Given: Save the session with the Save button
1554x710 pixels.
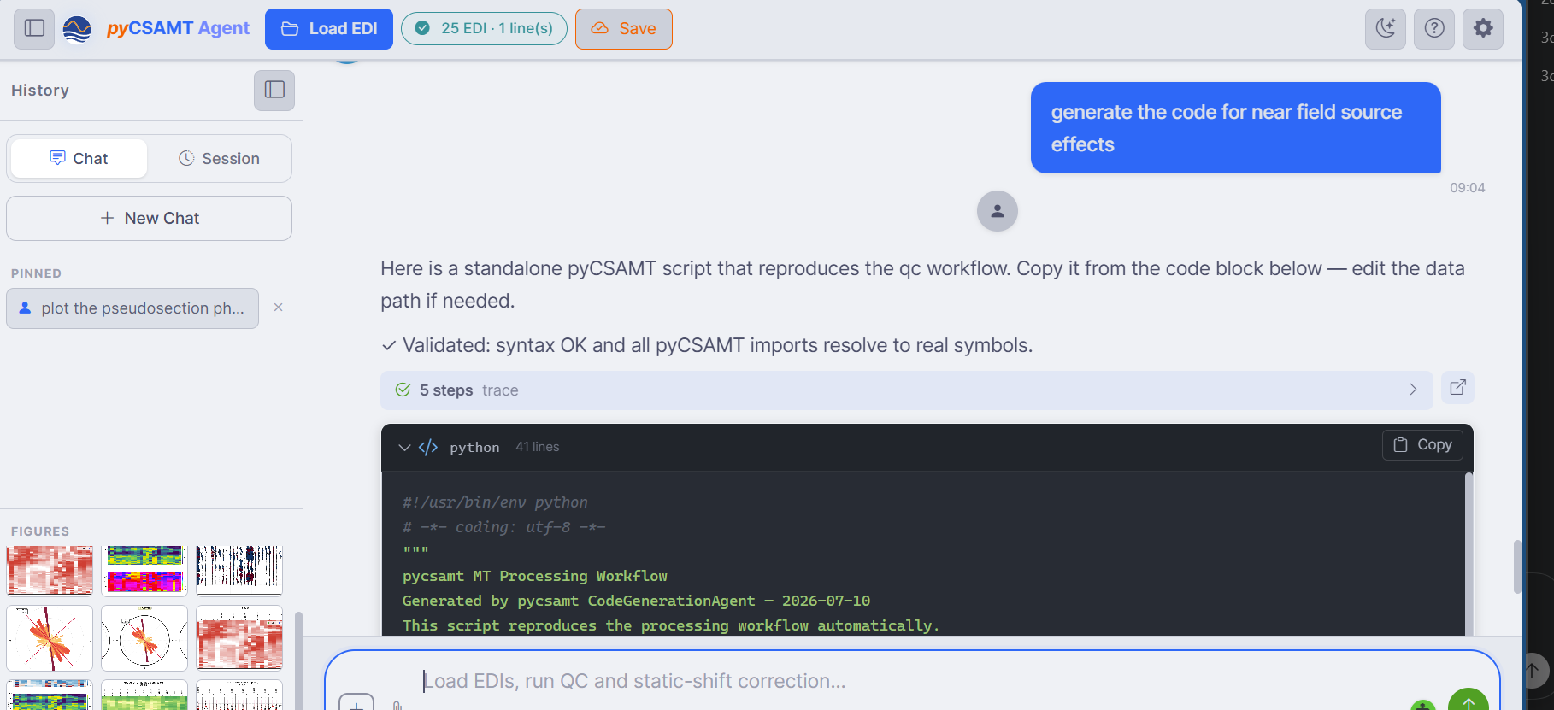Looking at the screenshot, I should pyautogui.click(x=624, y=29).
